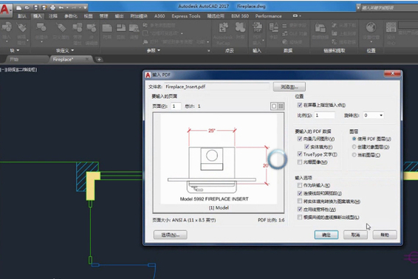This screenshot has width=418, height=279.
Task: Select Current layer (当前图层) radio button
Action: coord(354,155)
